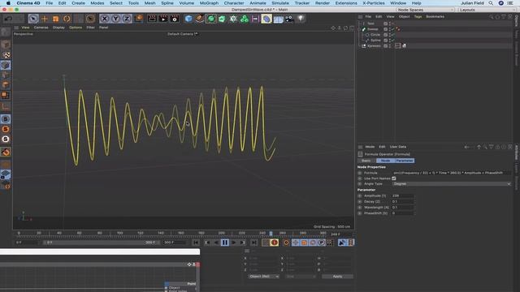Select Polygons mode cube icon

6,85
